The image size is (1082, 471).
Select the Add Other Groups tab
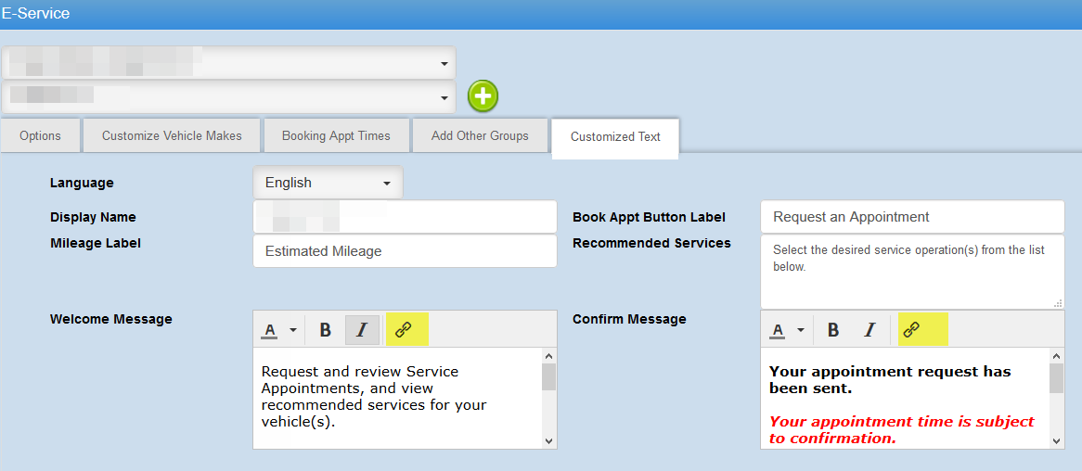pyautogui.click(x=480, y=135)
